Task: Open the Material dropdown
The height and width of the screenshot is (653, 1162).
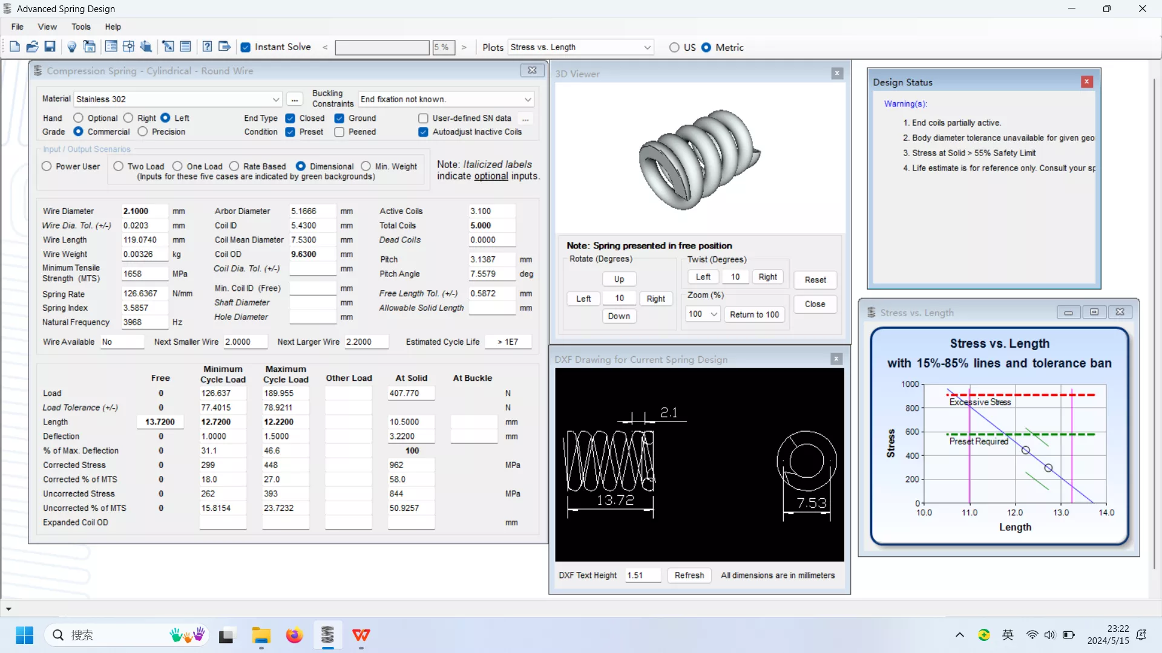Action: pos(275,99)
